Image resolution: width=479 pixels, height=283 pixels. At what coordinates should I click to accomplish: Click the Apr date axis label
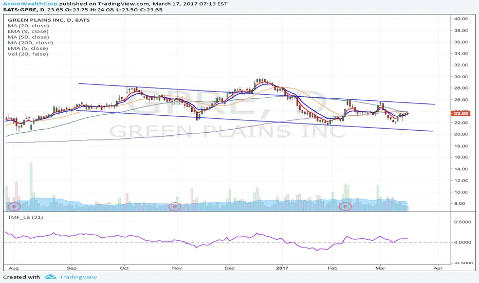tap(438, 268)
